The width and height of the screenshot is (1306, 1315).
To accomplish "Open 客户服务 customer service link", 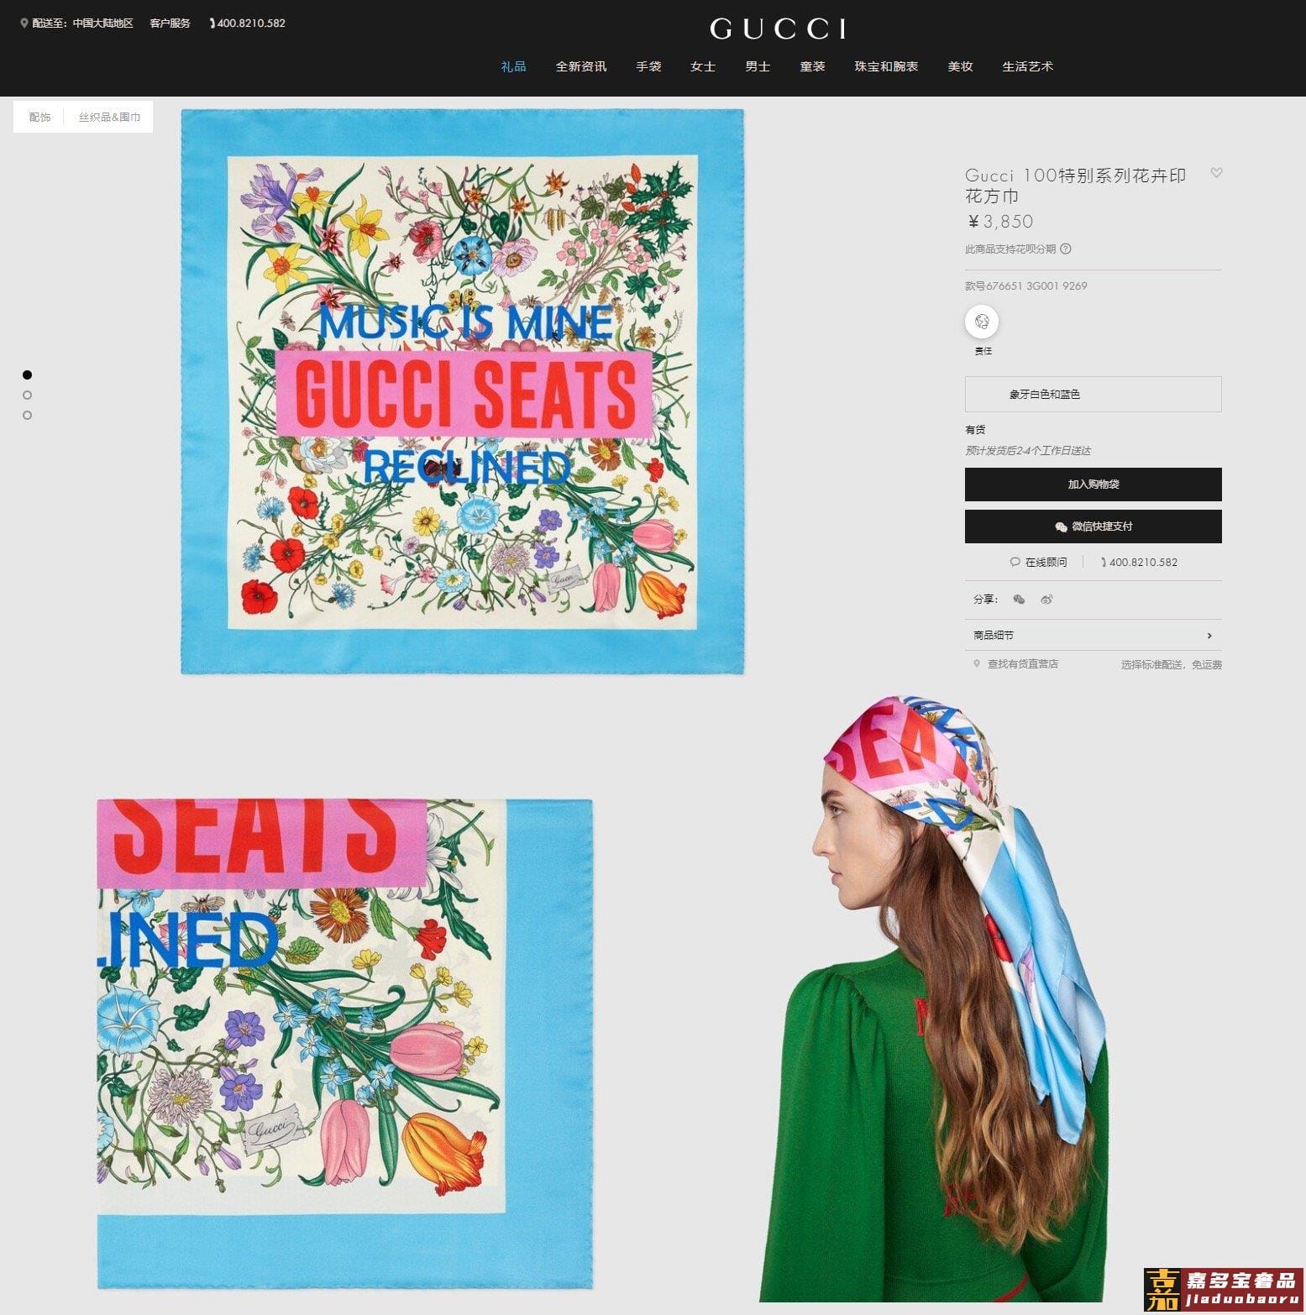I will 170,24.
